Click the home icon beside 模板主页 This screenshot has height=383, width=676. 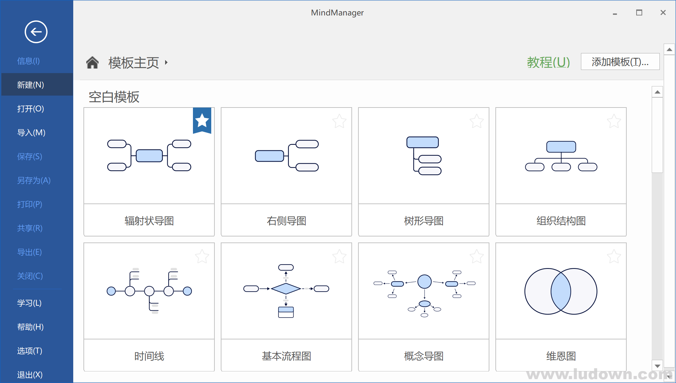coord(93,63)
